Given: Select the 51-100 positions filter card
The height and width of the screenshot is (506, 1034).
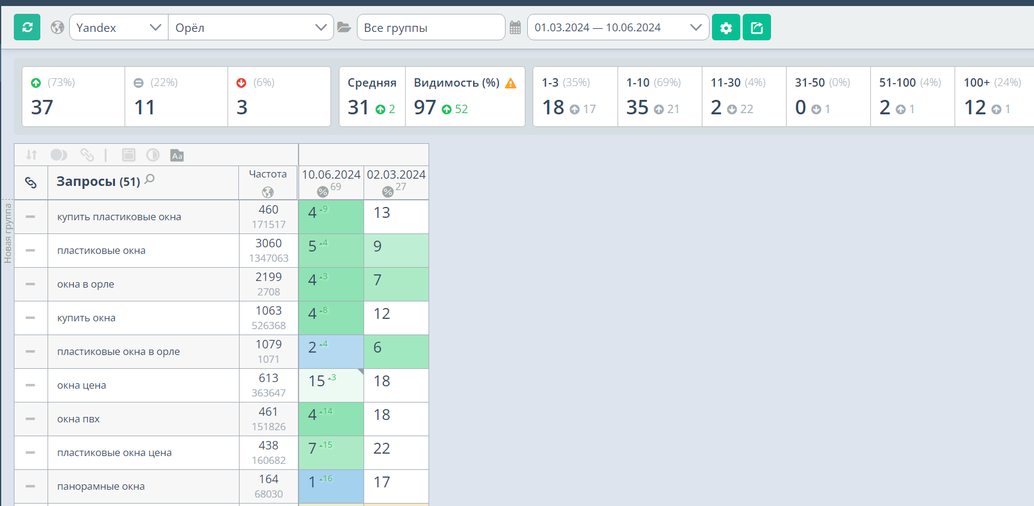Looking at the screenshot, I should click(912, 96).
